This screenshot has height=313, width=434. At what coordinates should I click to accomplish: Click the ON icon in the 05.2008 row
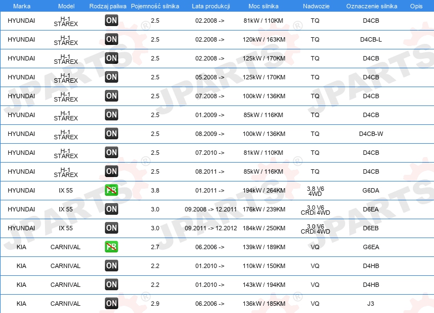(112, 77)
